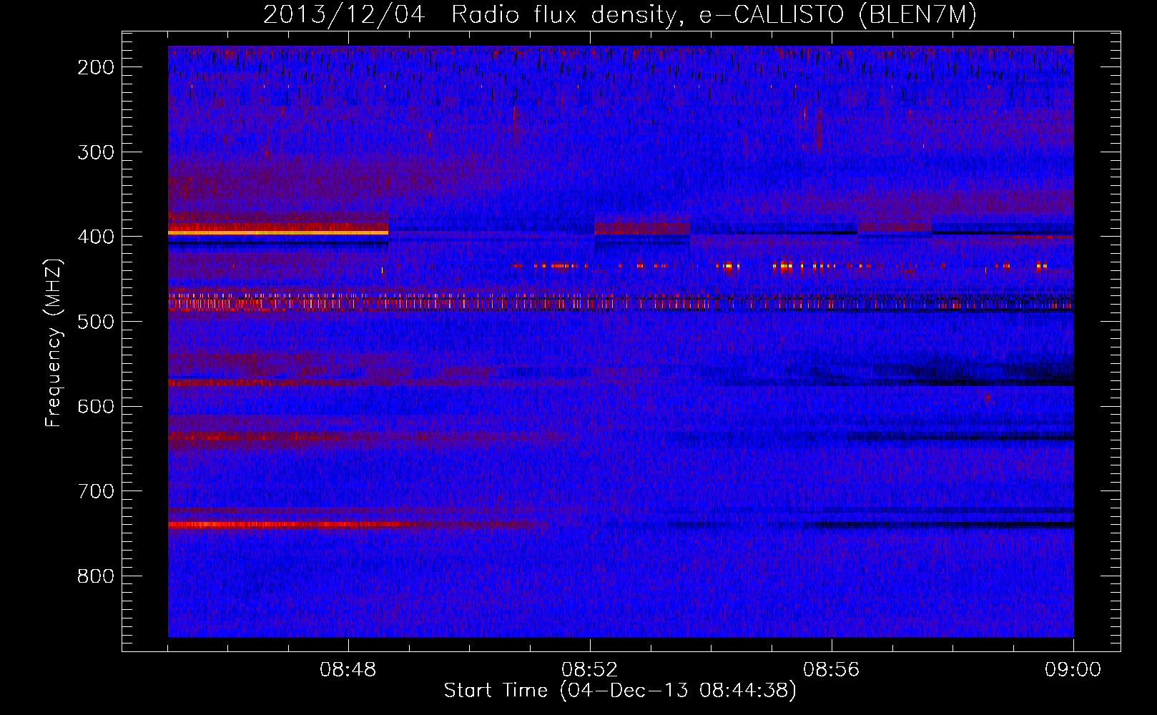
Task: Click the 08:56 time tick label
Action: click(832, 670)
